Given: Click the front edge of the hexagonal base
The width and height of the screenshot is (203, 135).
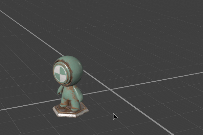Looking at the screenshot, I should [68, 115].
